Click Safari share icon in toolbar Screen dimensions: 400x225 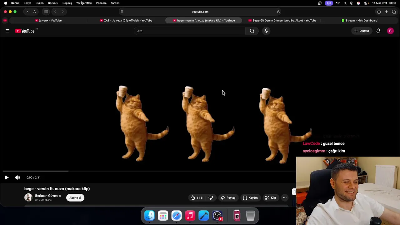[x=379, y=12]
